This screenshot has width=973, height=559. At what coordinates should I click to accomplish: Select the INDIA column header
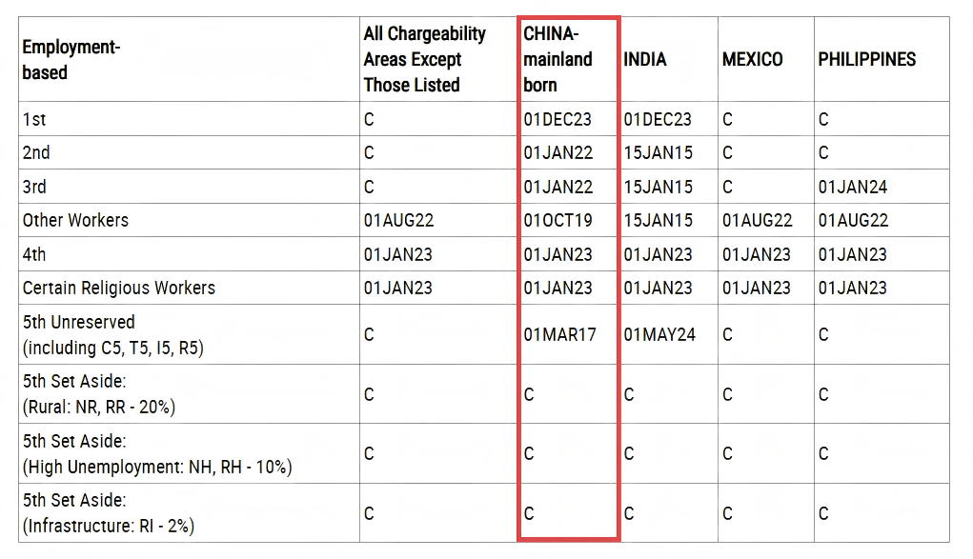point(645,59)
